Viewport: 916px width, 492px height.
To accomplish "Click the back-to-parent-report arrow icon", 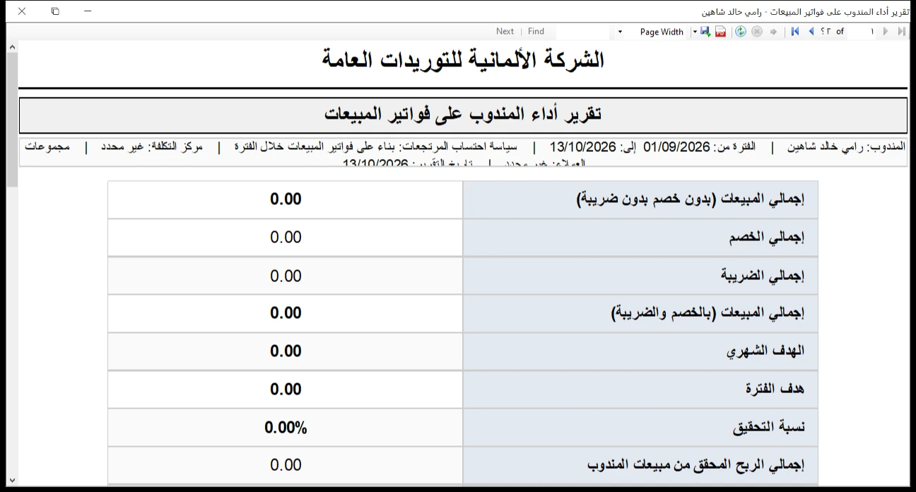I will [x=773, y=32].
